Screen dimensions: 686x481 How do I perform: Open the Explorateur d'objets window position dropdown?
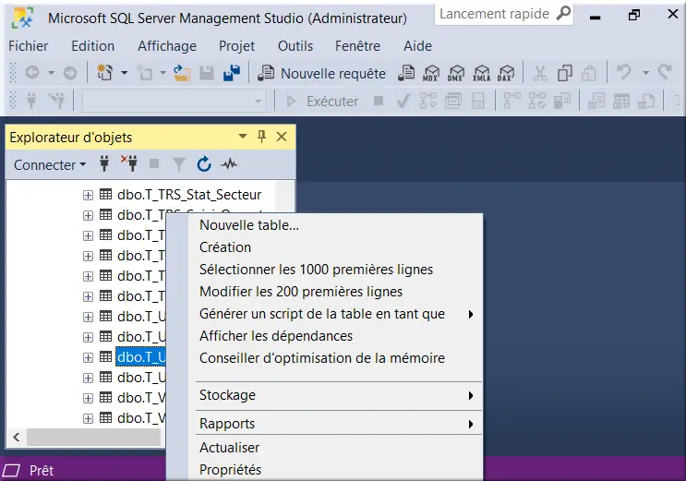[243, 137]
